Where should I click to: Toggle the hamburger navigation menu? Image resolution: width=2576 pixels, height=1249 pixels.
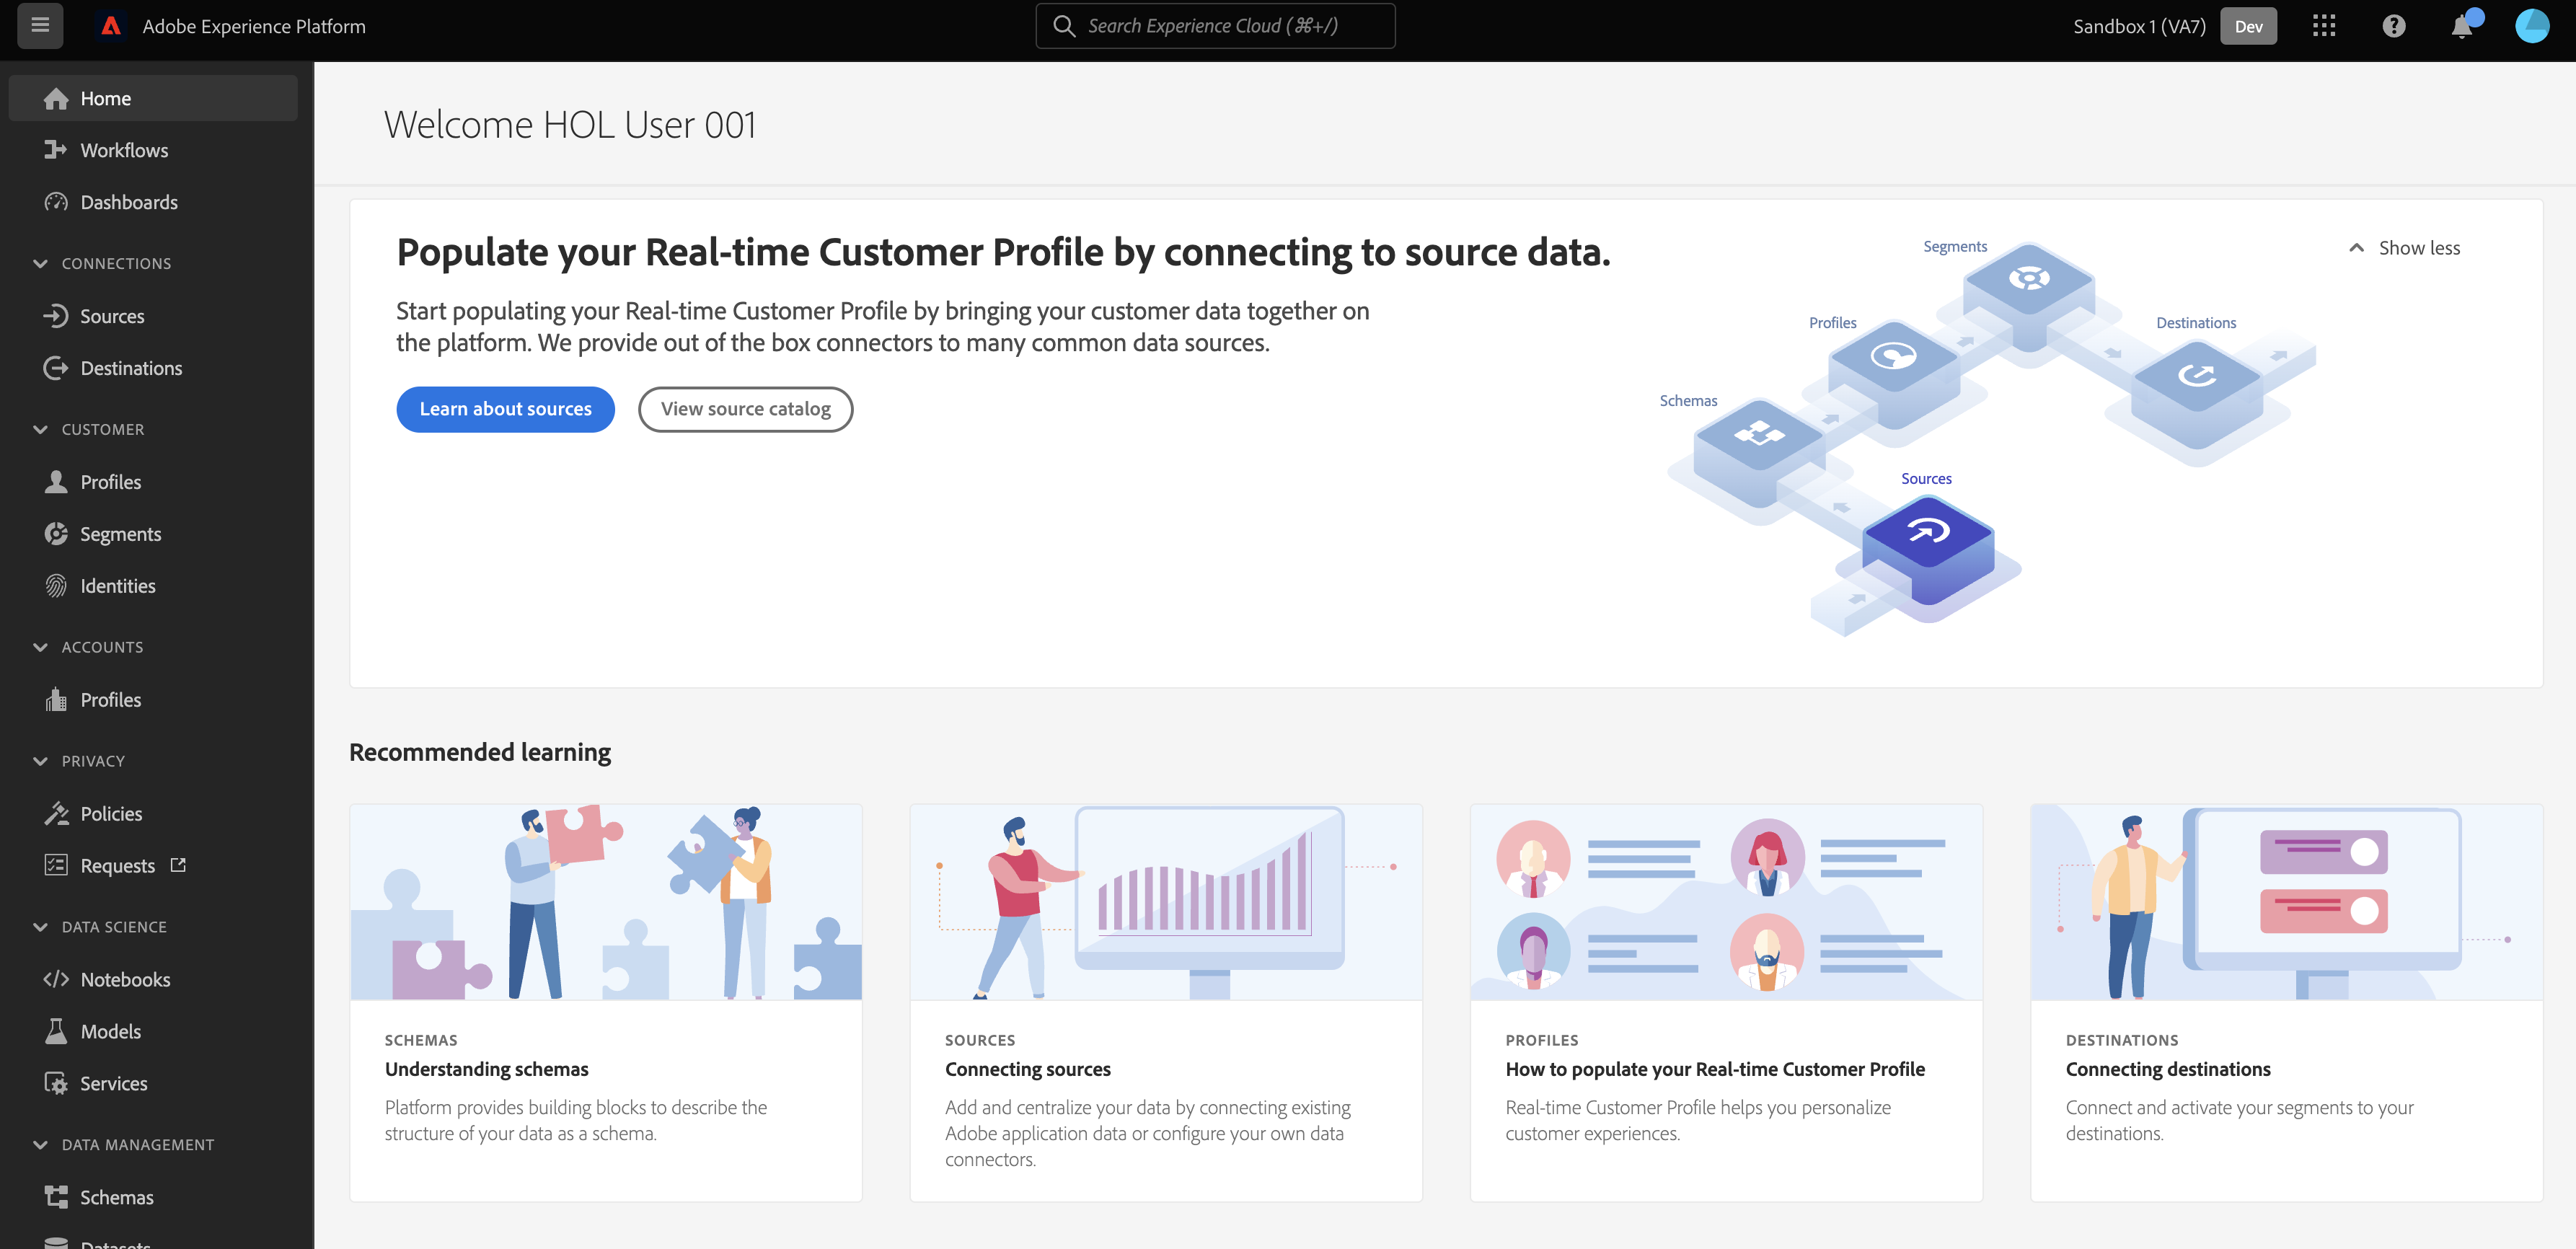coord(40,26)
